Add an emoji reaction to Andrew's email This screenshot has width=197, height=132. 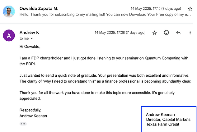(x=166, y=33)
